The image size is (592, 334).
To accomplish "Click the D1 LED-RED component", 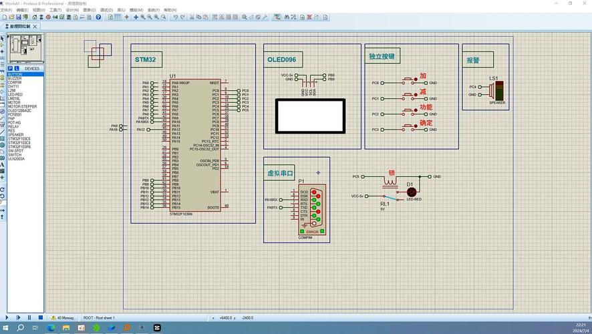I will click(x=411, y=192).
